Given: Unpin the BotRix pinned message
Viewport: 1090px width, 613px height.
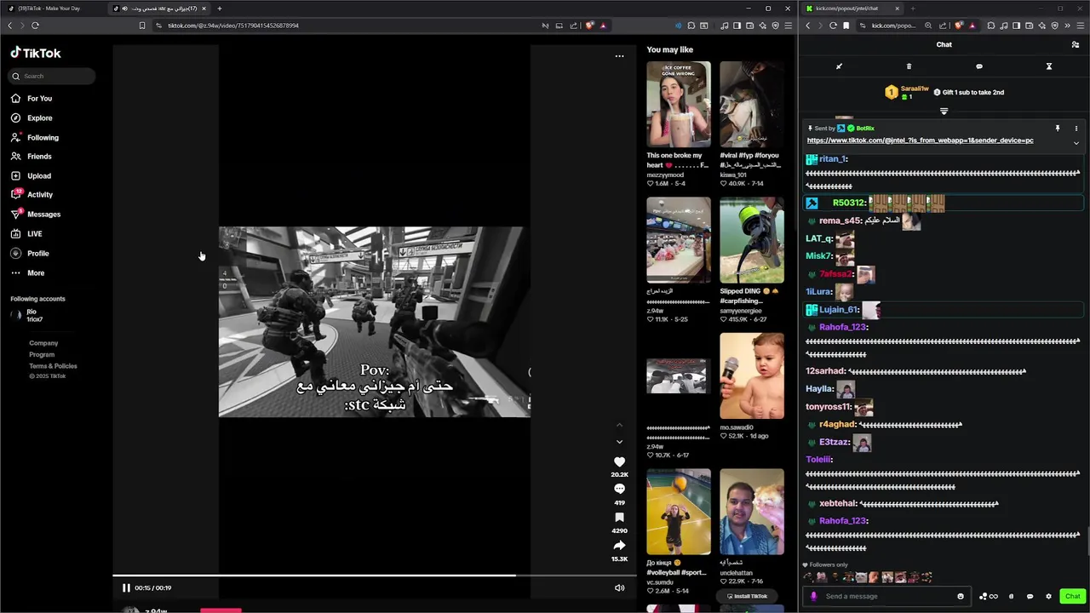Looking at the screenshot, I should point(1058,129).
